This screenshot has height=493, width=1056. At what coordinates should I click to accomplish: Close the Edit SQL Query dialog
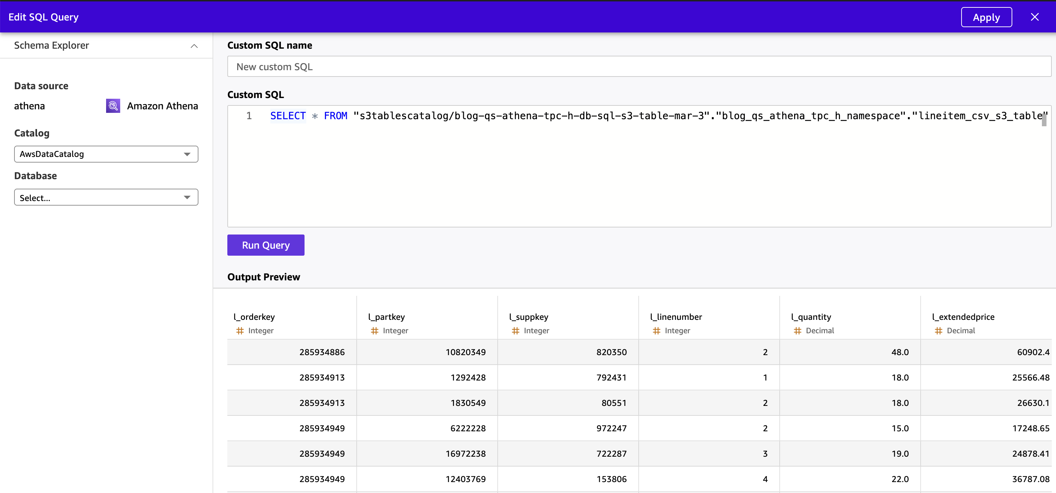[1034, 17]
